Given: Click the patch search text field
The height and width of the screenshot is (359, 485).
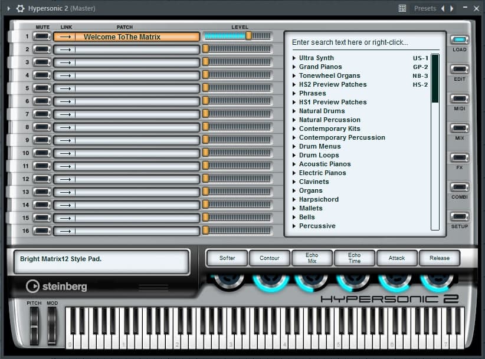Looking at the screenshot, I should coord(365,42).
